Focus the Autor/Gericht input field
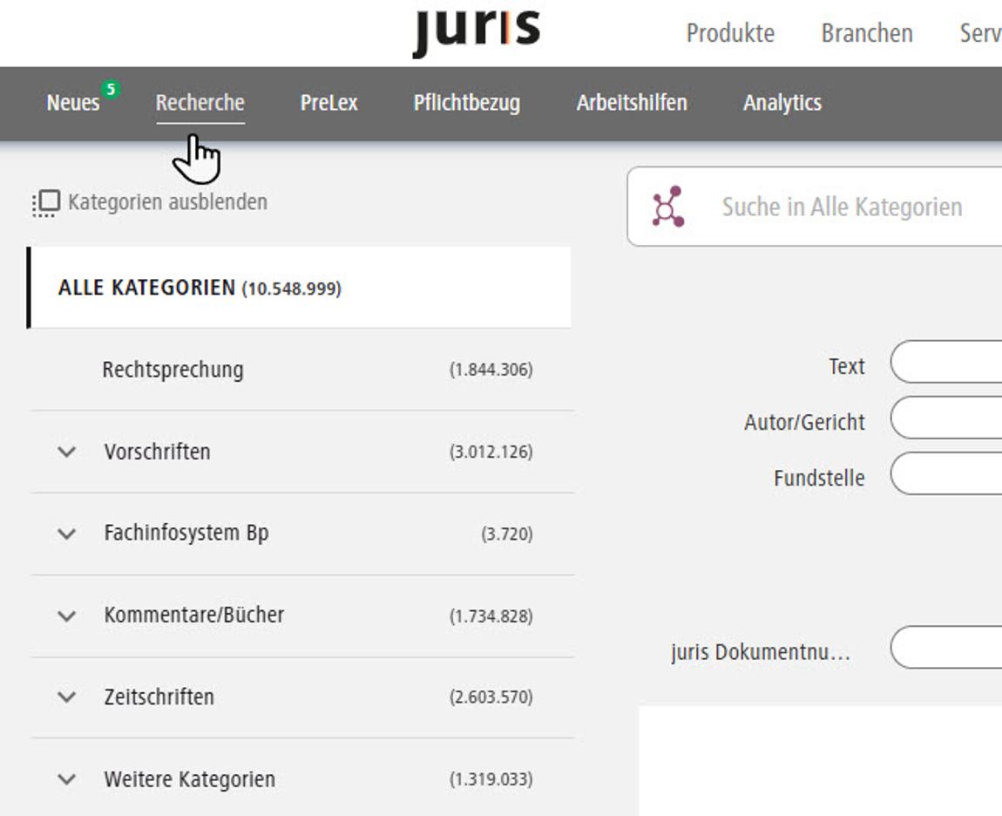This screenshot has width=1002, height=816. pyautogui.click(x=946, y=422)
